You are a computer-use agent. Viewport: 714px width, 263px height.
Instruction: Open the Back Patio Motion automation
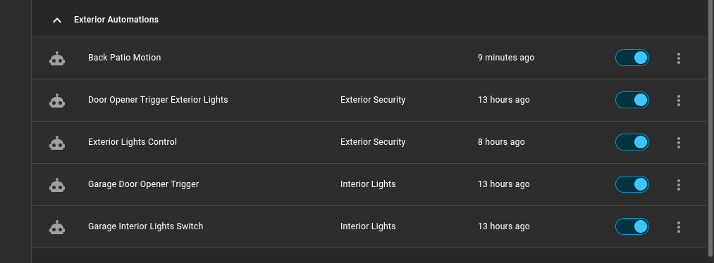124,58
